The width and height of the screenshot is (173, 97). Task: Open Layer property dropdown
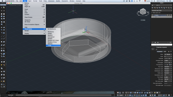pyautogui.click(x=168, y=56)
